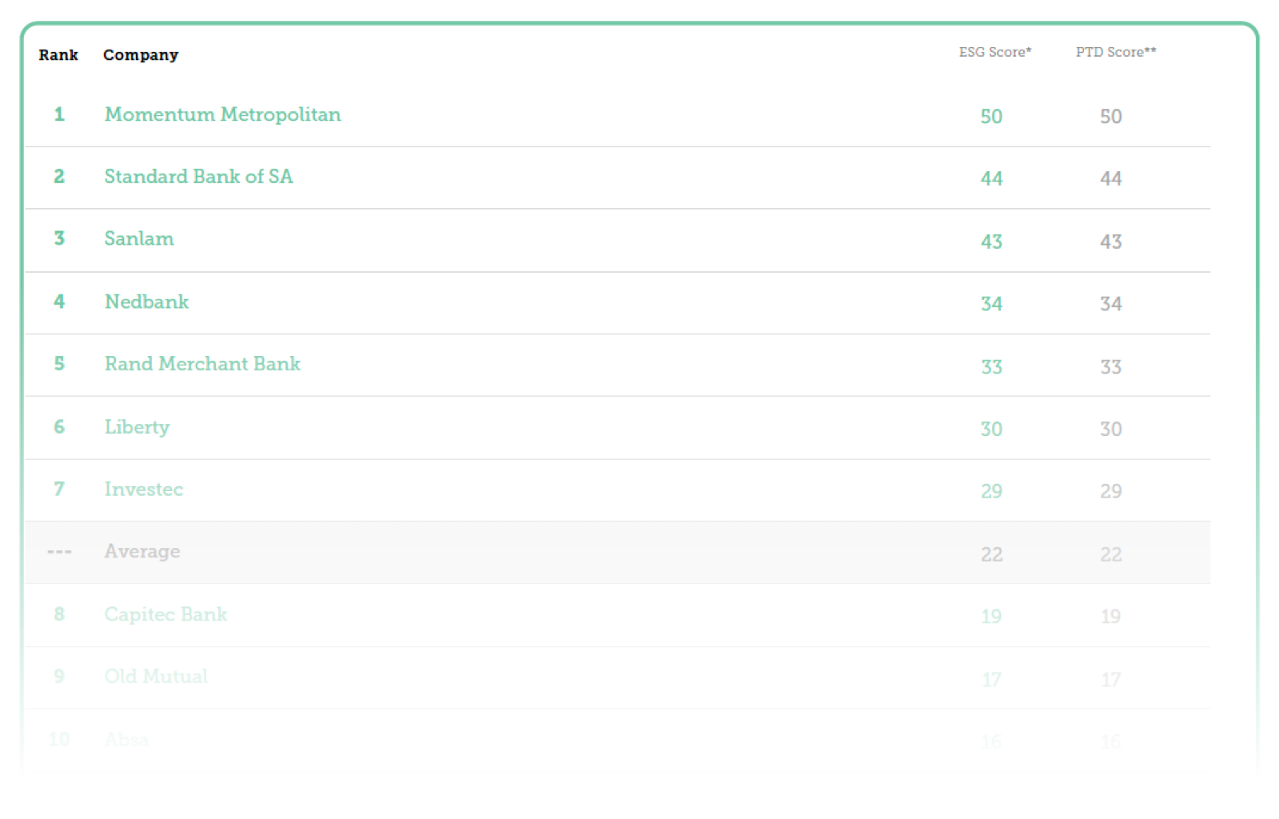Click PTD score 43 for Sanlam

(x=1111, y=242)
